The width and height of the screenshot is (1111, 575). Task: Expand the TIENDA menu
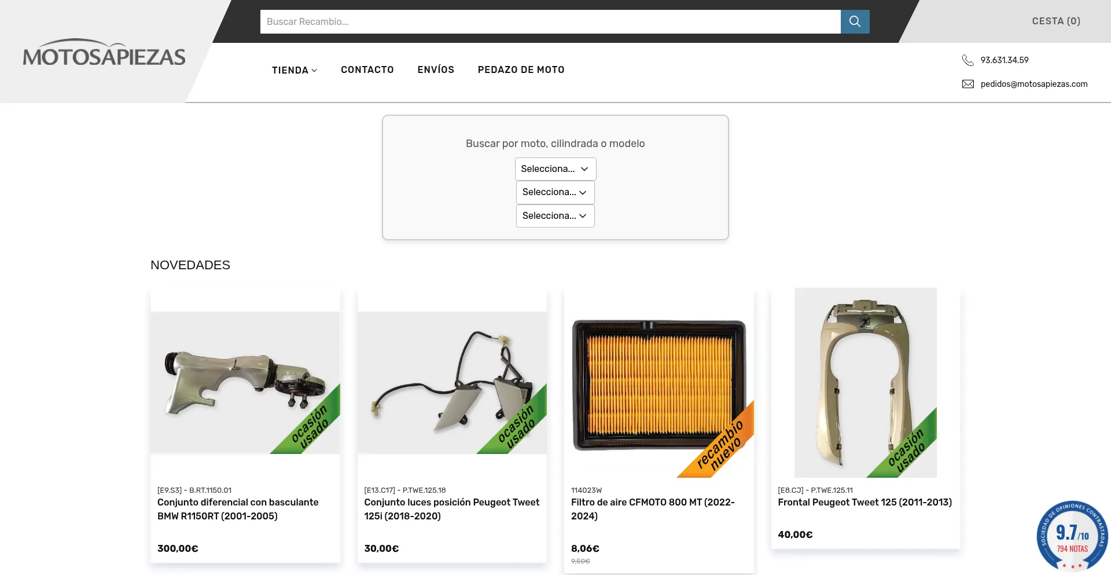[295, 70]
